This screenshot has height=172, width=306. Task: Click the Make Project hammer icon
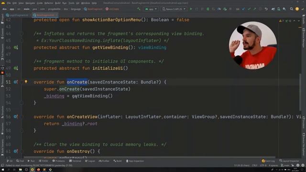(x=139, y=9)
